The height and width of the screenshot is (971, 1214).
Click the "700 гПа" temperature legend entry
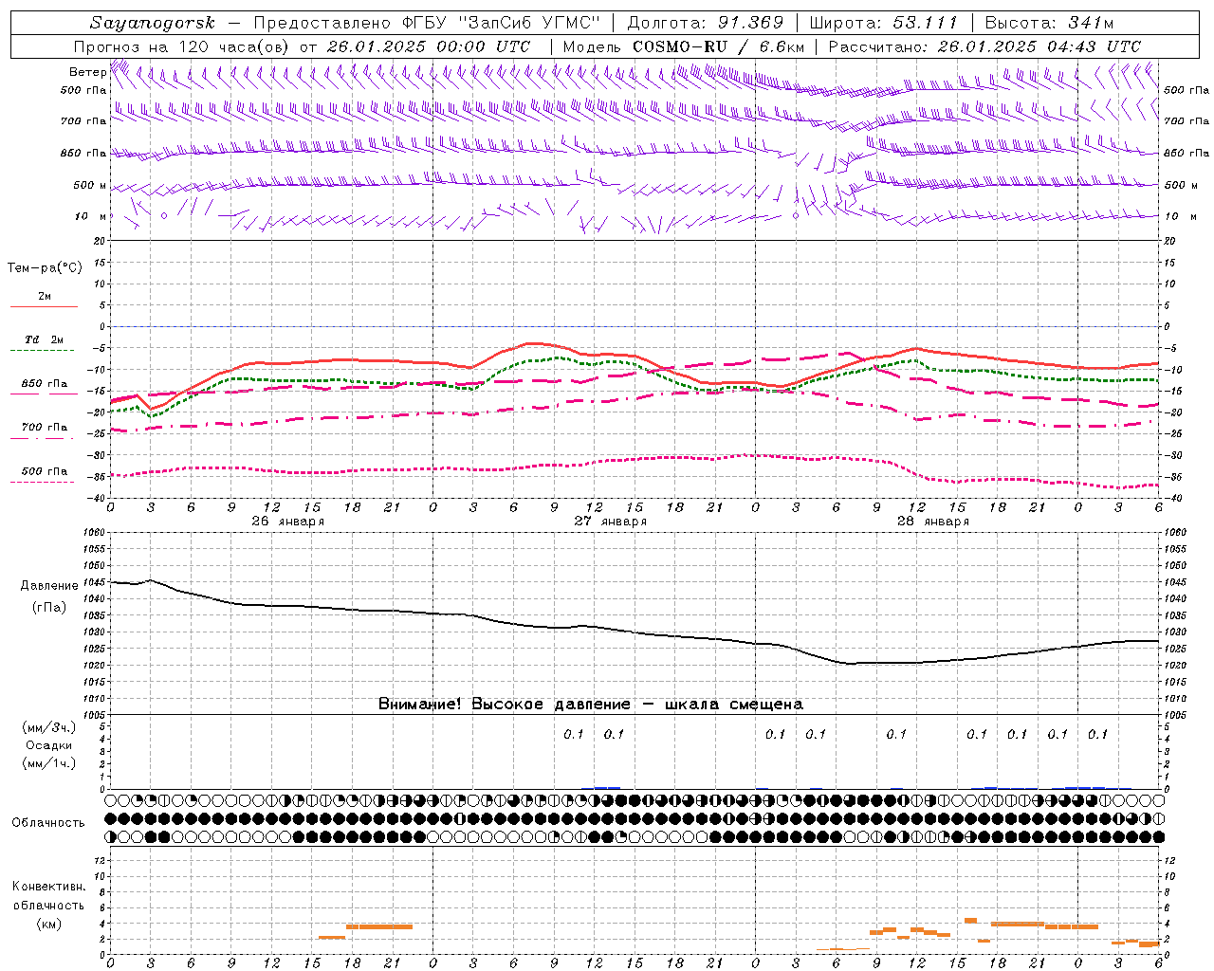(45, 428)
